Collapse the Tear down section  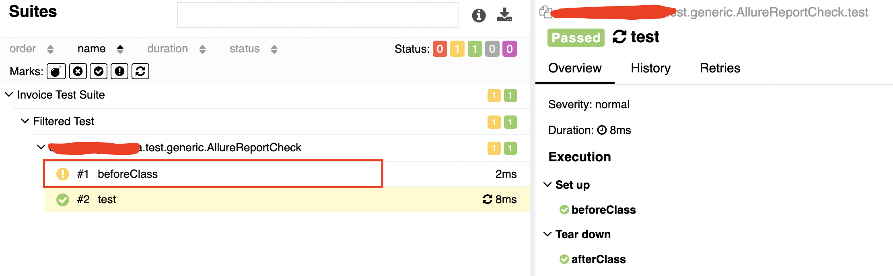tap(547, 234)
